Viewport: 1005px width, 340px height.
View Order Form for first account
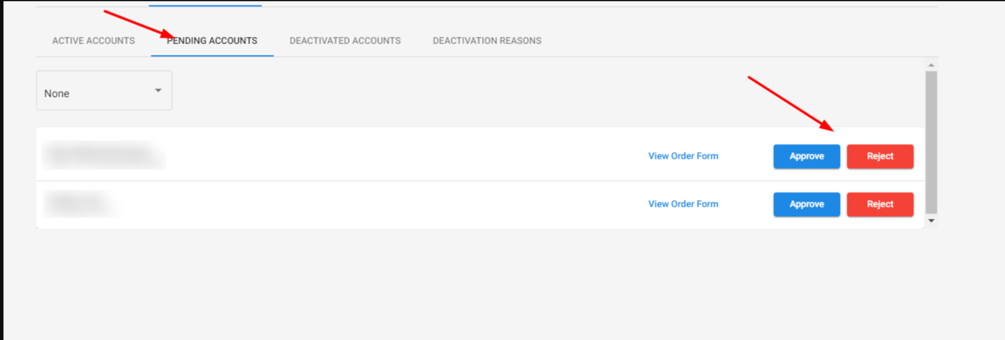pyautogui.click(x=683, y=156)
